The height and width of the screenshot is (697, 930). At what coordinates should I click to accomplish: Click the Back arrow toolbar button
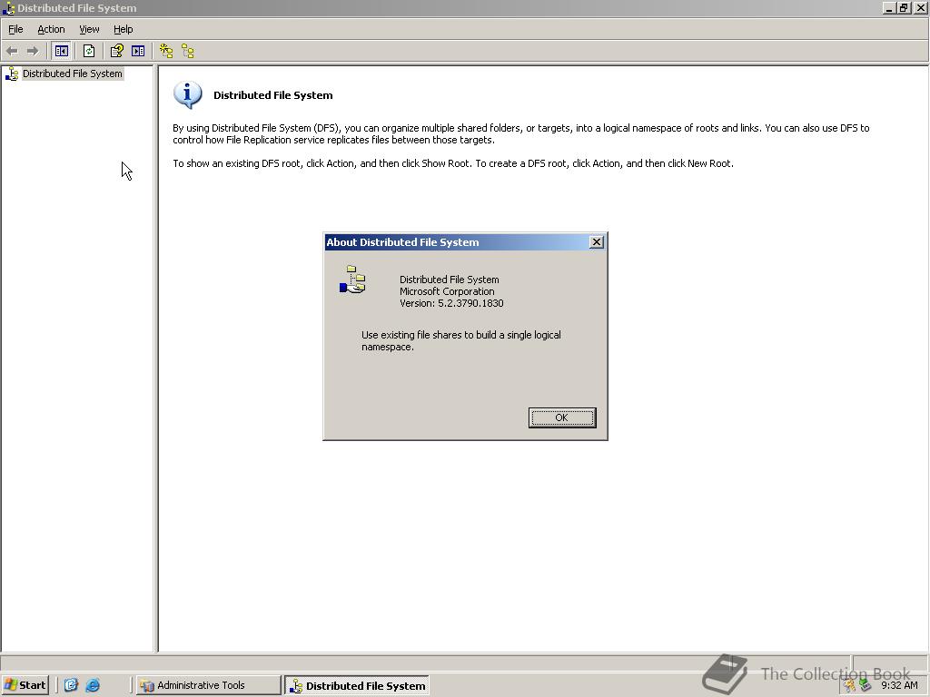tap(12, 52)
